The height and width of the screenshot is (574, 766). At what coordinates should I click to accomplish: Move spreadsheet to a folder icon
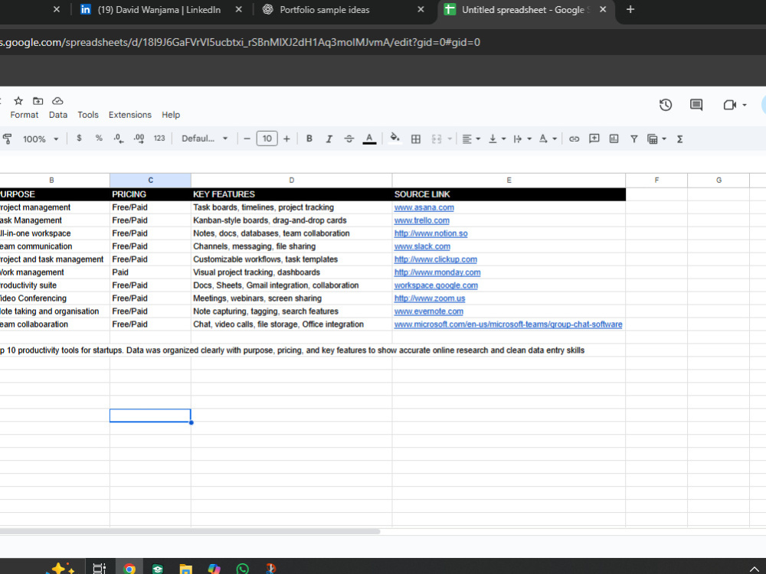point(38,101)
